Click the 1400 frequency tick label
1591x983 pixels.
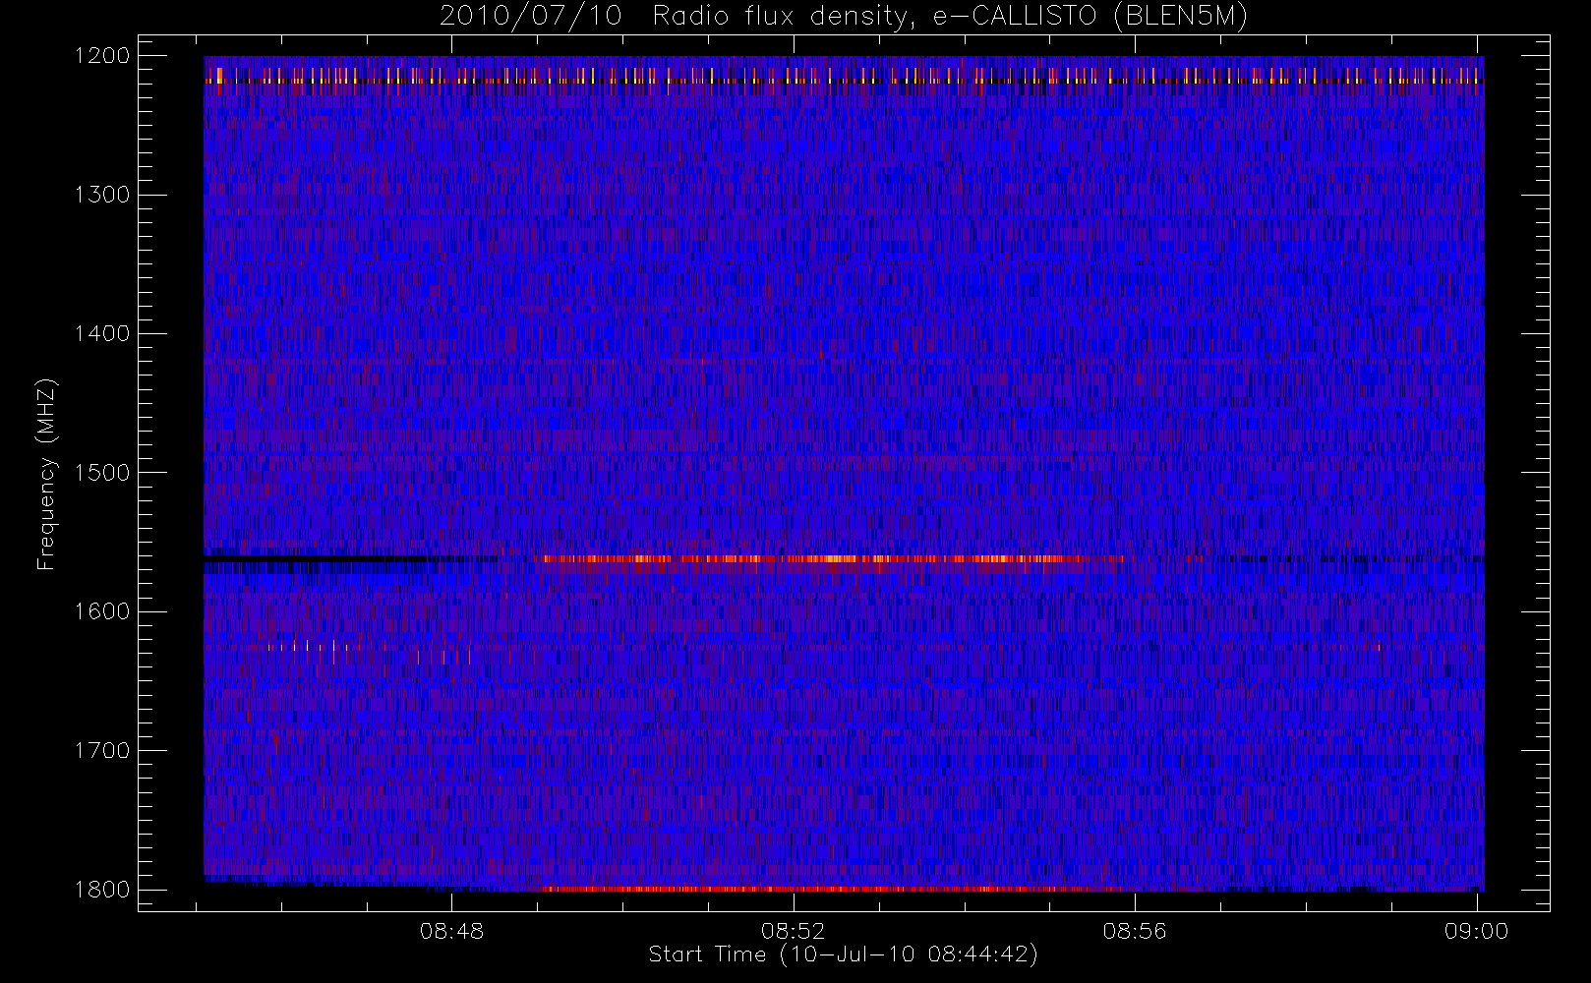[103, 333]
